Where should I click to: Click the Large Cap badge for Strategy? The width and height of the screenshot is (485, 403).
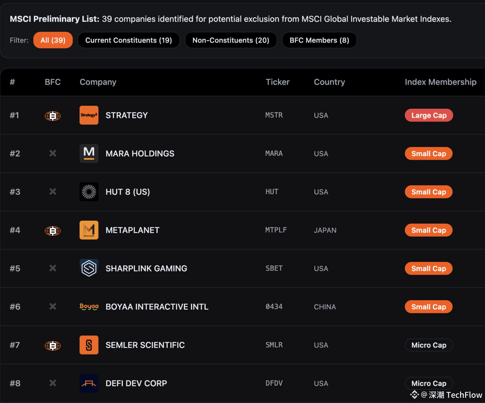[x=429, y=115]
